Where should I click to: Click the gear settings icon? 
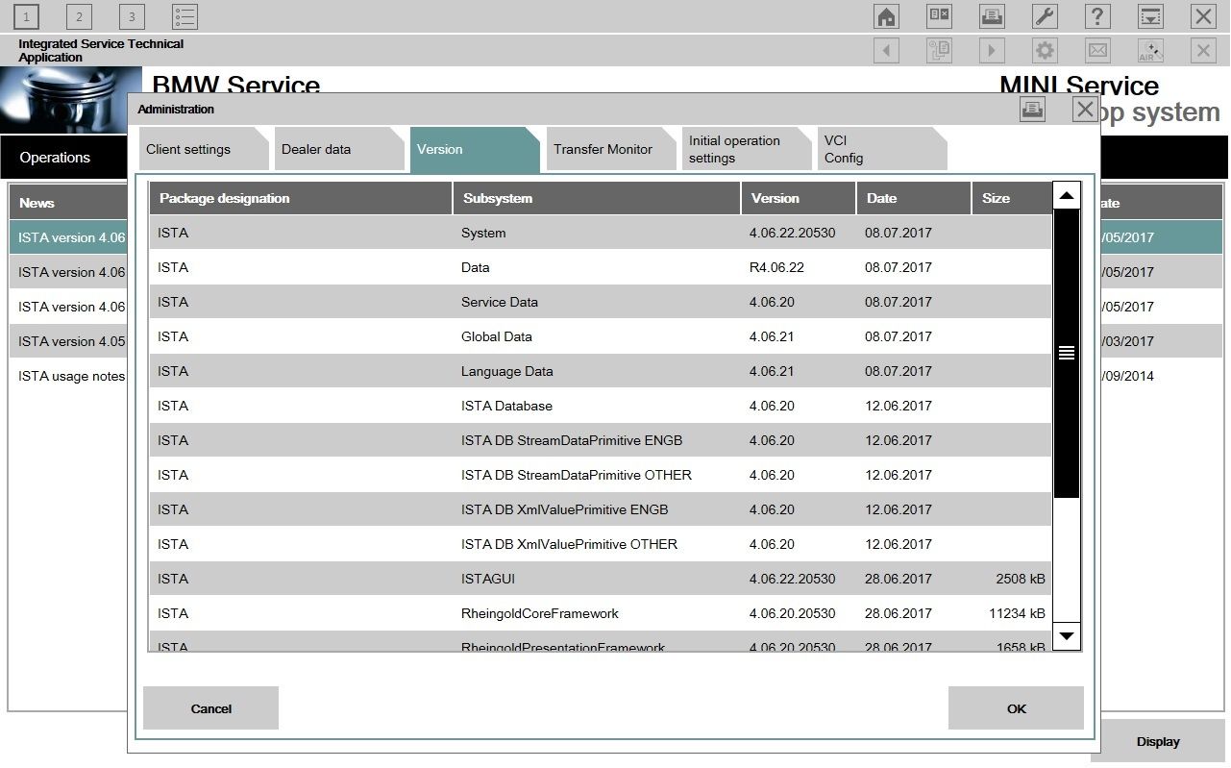coord(1044,50)
